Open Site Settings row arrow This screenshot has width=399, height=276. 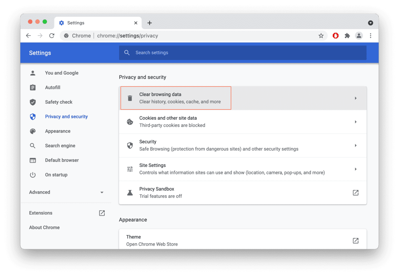click(355, 169)
